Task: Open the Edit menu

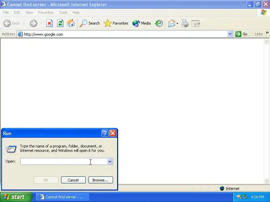Action: 17,12
